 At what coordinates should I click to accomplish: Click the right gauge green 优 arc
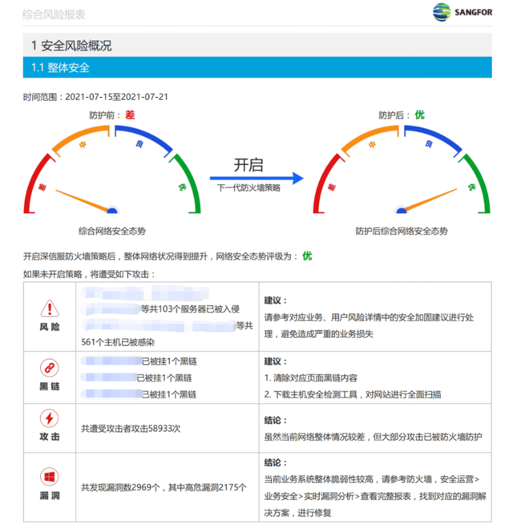click(x=476, y=183)
